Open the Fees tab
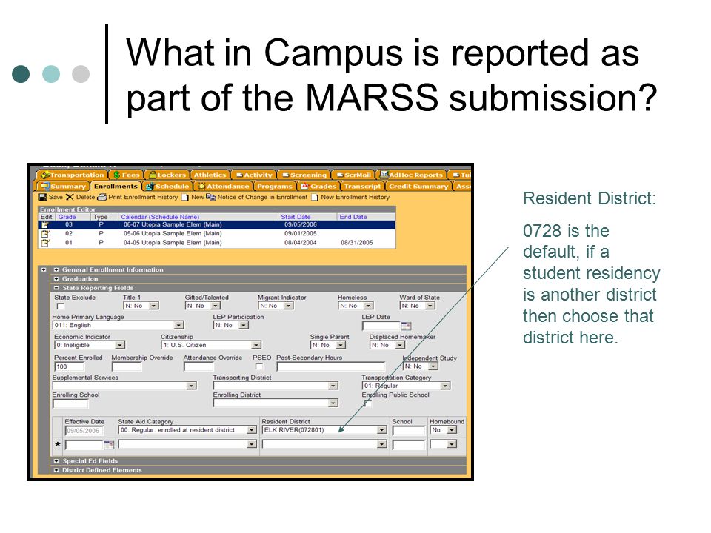This screenshot has width=711, height=533. tap(127, 175)
